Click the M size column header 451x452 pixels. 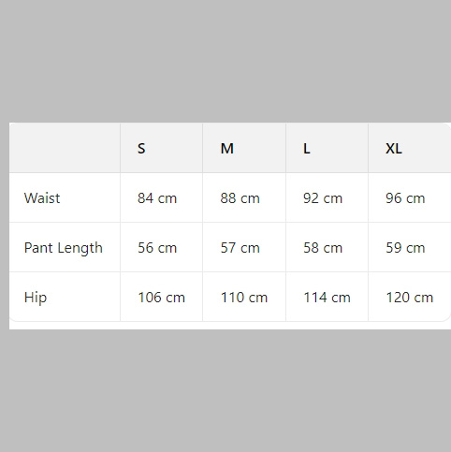click(244, 148)
